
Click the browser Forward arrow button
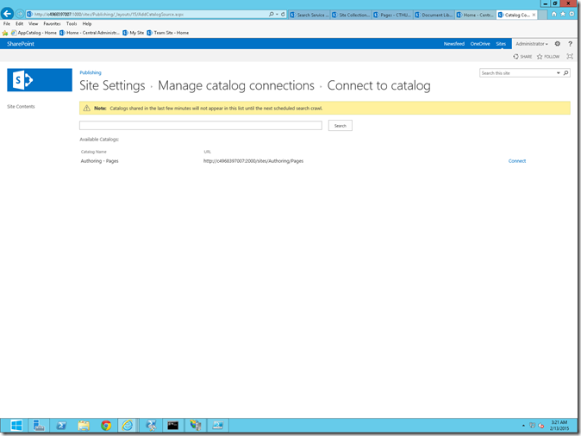click(20, 14)
